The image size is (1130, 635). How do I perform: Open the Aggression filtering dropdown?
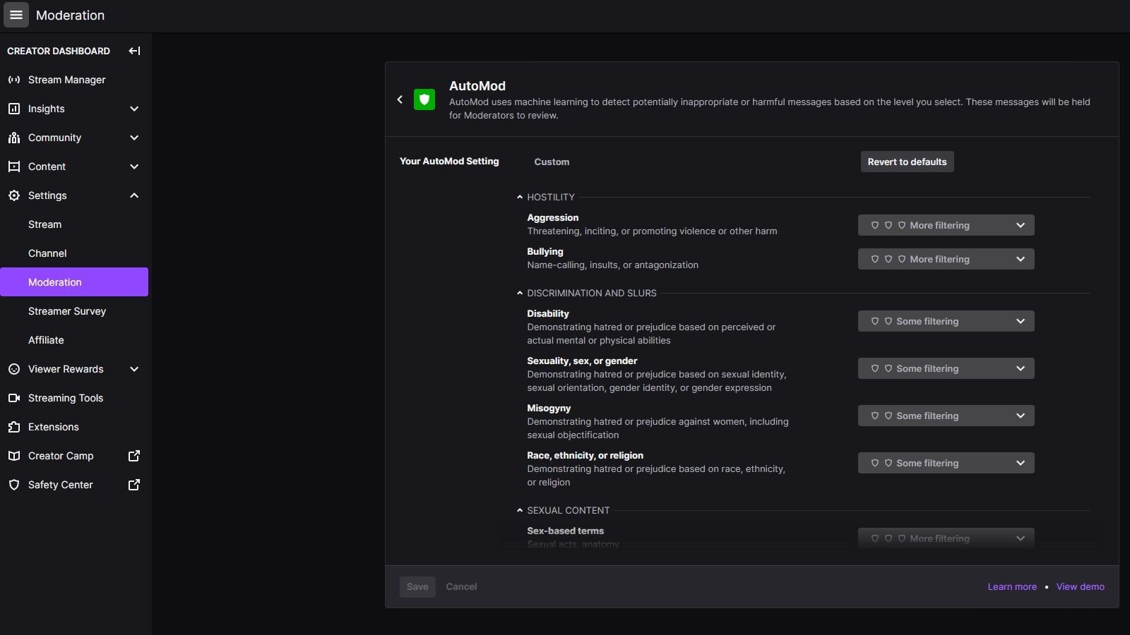point(946,225)
